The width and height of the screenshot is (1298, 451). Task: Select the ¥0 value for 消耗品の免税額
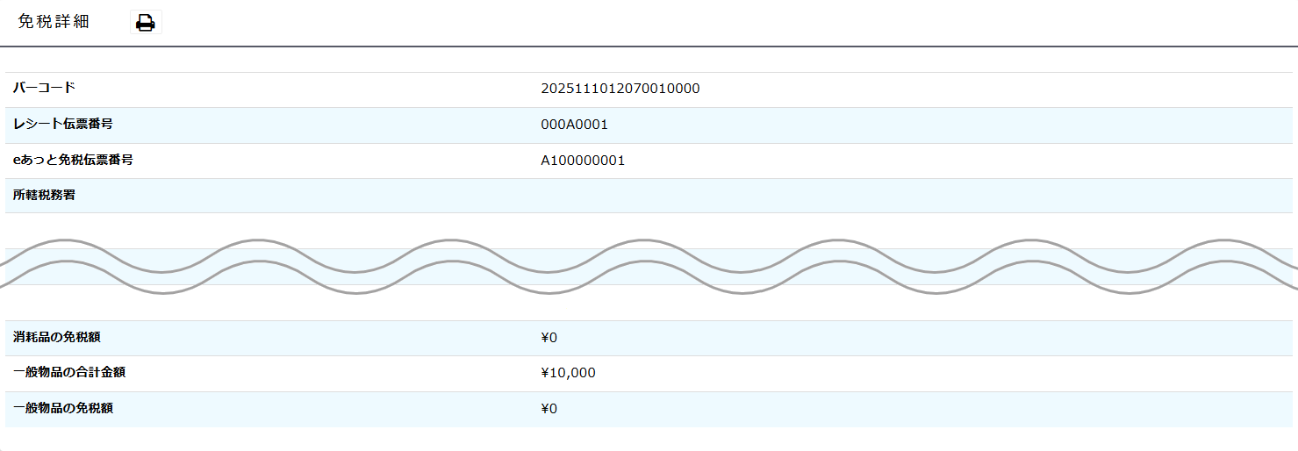tap(549, 338)
